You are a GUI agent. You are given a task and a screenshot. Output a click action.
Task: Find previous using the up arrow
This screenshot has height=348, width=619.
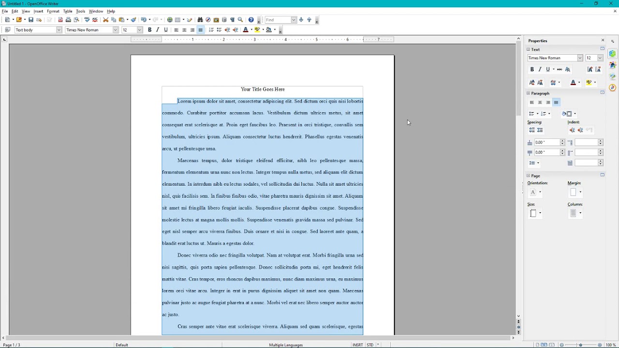(x=309, y=20)
